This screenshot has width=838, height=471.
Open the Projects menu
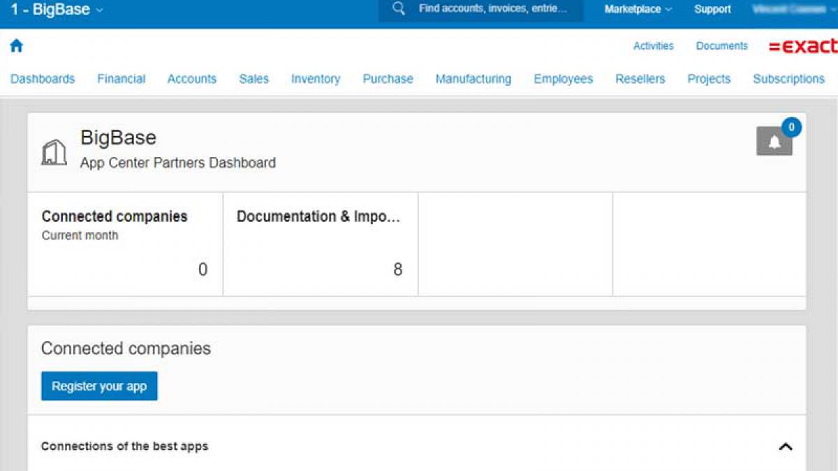(709, 79)
